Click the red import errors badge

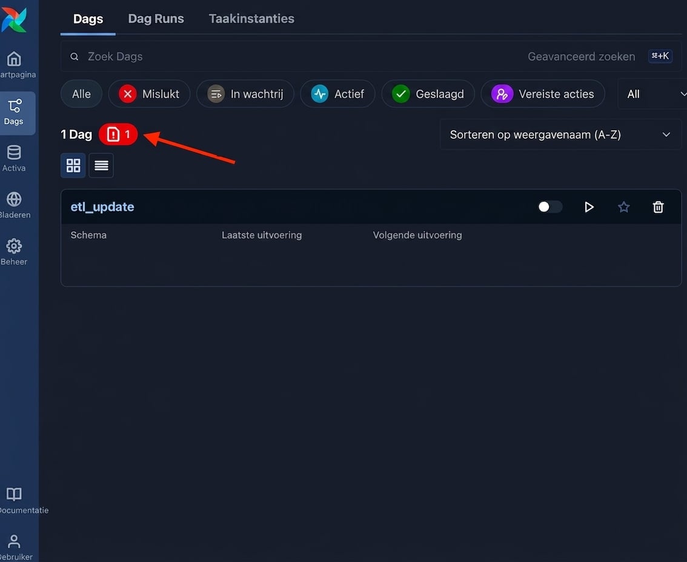click(x=118, y=134)
